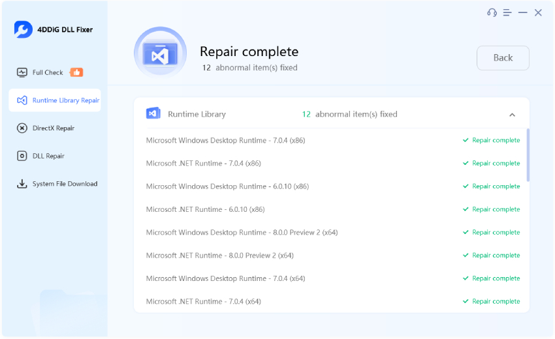
Task: Click the orange thumbs-up badge
Action: [76, 72]
